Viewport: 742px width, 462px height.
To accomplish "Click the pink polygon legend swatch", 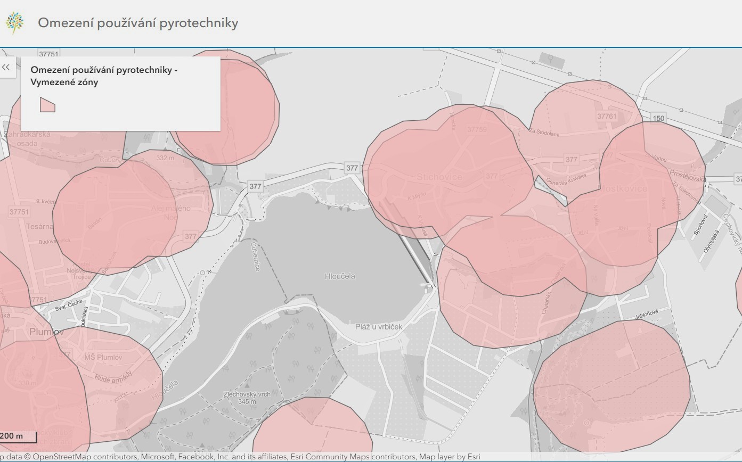I will (x=47, y=104).
